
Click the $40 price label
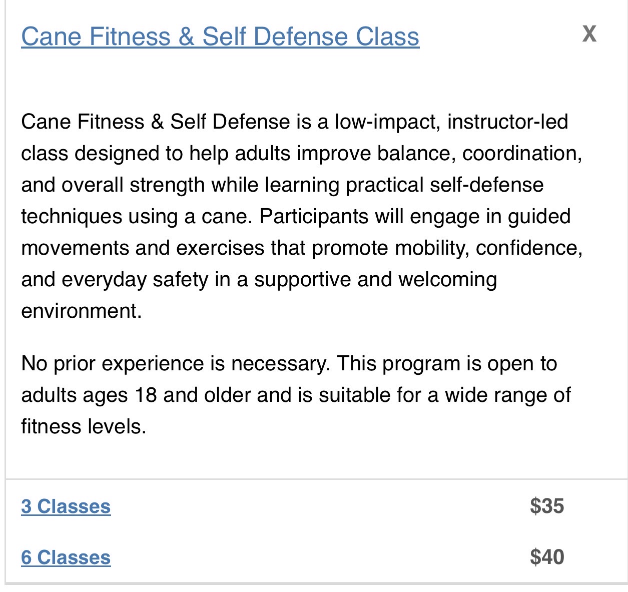(547, 557)
